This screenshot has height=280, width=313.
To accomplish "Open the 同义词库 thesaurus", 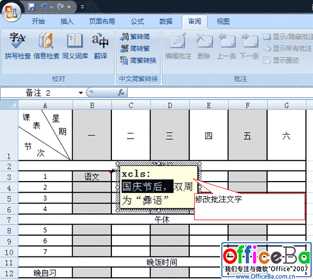I will pyautogui.click(x=75, y=46).
